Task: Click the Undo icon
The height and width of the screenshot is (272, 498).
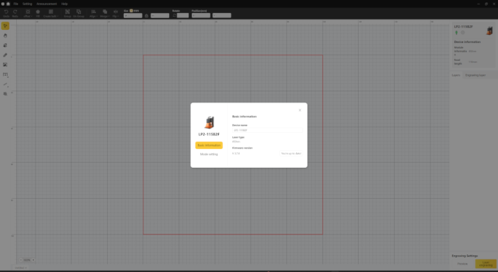Action: click(6, 12)
